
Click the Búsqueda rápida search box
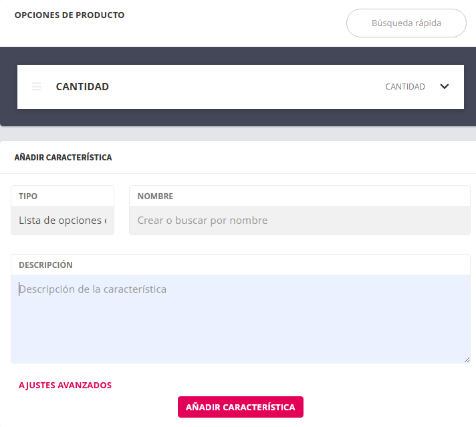pyautogui.click(x=406, y=23)
